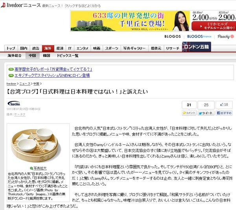Screen dimensions: 236x210
Task: Click the magnifier photo-enlarge icon
Action: [x=31, y=168]
